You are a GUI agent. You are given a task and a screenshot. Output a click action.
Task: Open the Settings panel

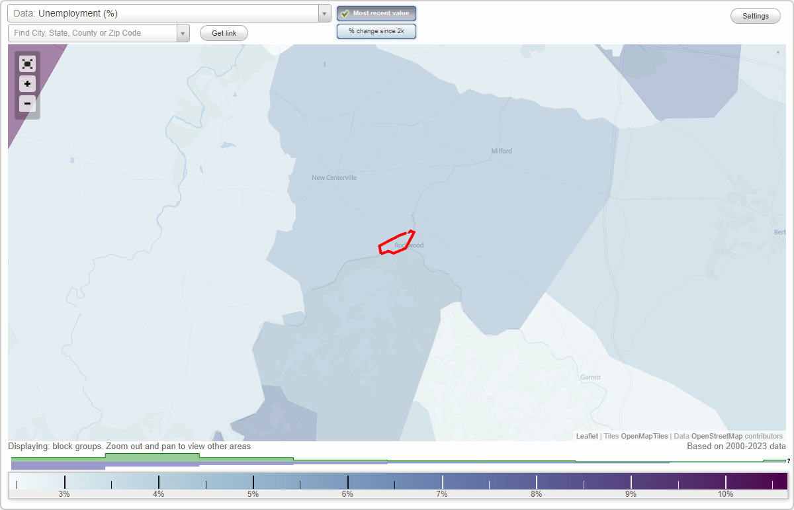[x=755, y=15]
